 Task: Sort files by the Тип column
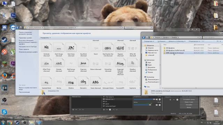click(x=209, y=45)
